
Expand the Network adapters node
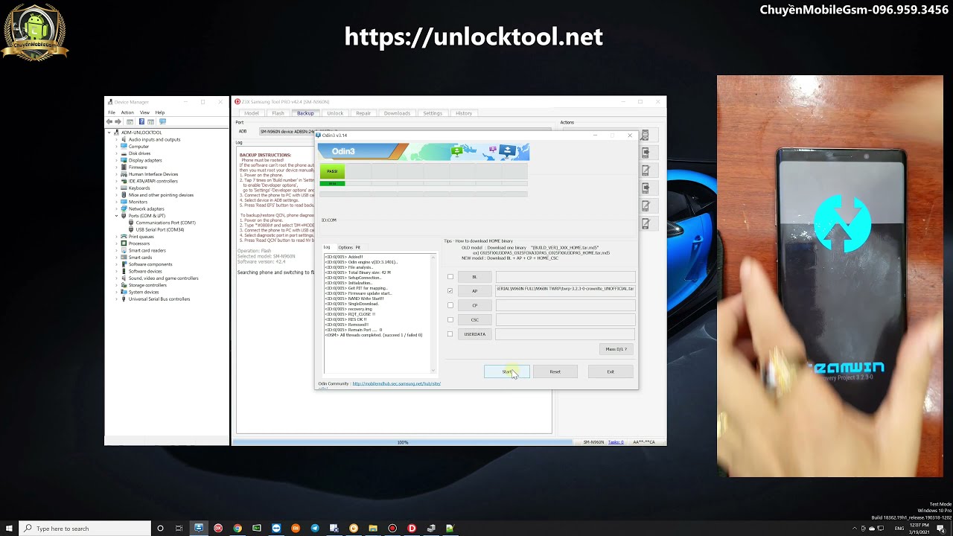tap(117, 208)
